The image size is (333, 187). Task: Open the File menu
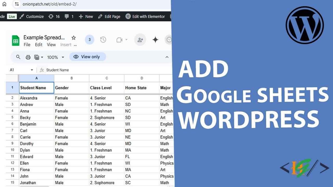tap(27, 45)
